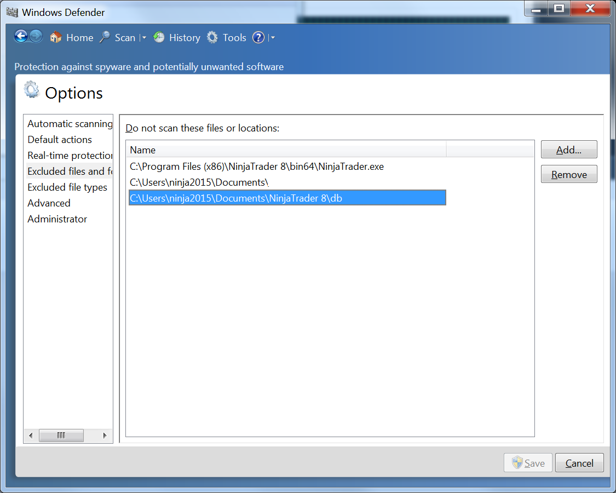Maximize the Windows Defender window
The width and height of the screenshot is (616, 493).
pyautogui.click(x=559, y=9)
